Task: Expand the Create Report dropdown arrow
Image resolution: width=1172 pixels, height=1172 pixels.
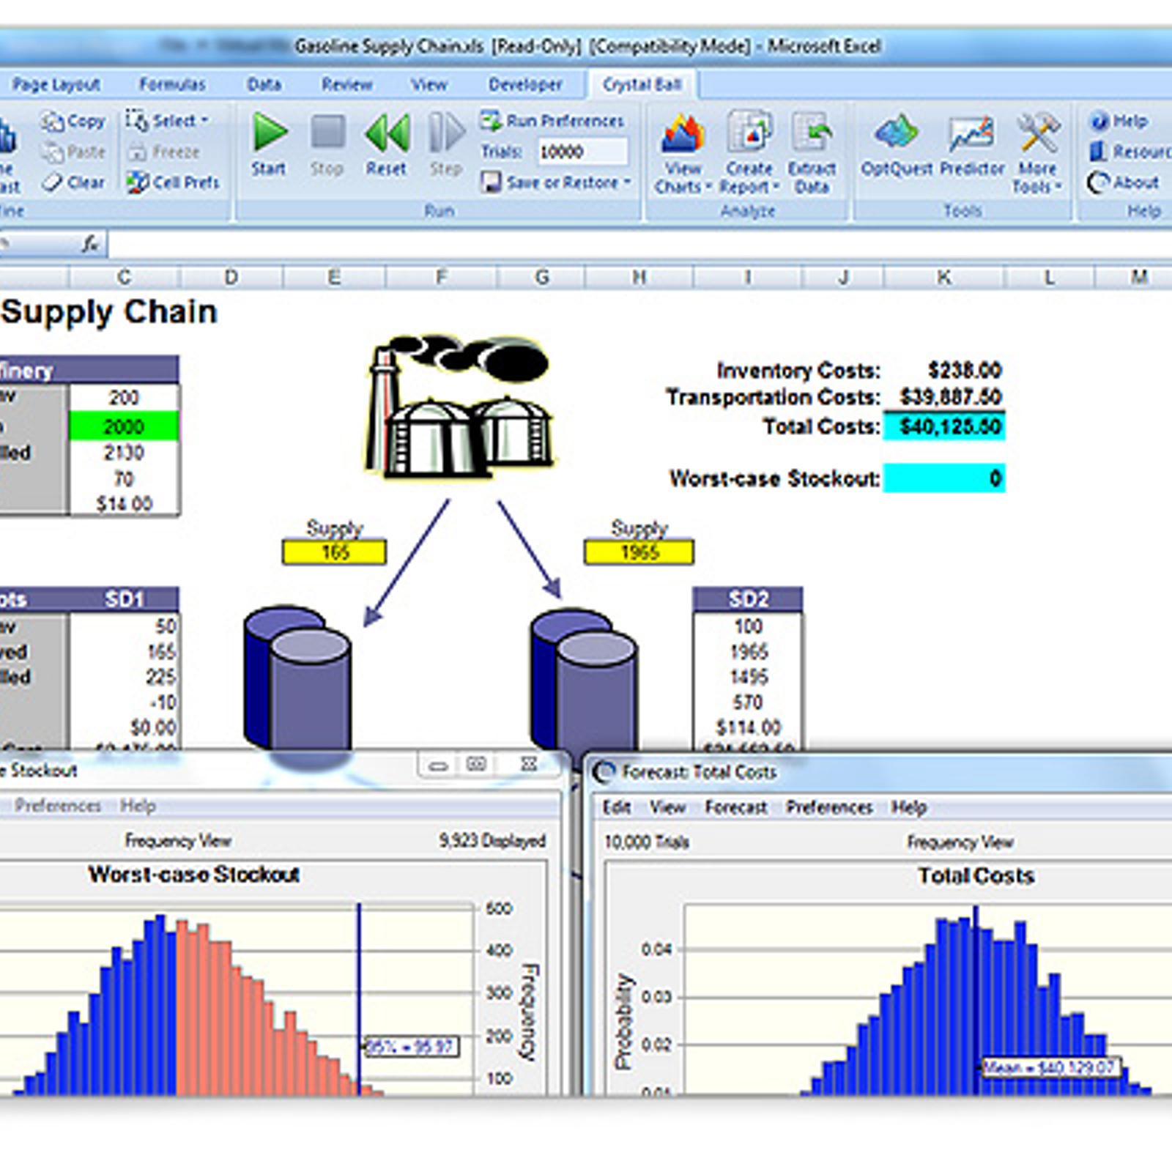Action: coord(775,188)
